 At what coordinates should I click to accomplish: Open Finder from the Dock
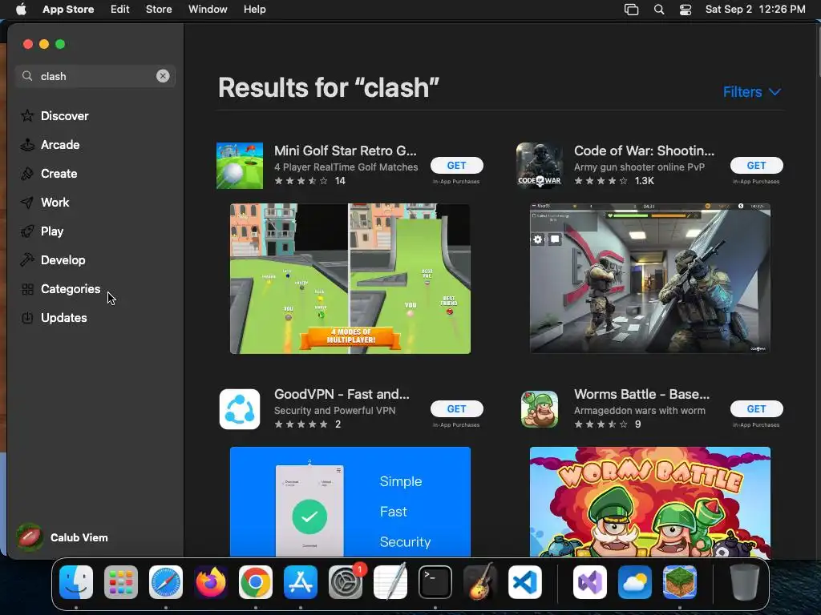[76, 582]
